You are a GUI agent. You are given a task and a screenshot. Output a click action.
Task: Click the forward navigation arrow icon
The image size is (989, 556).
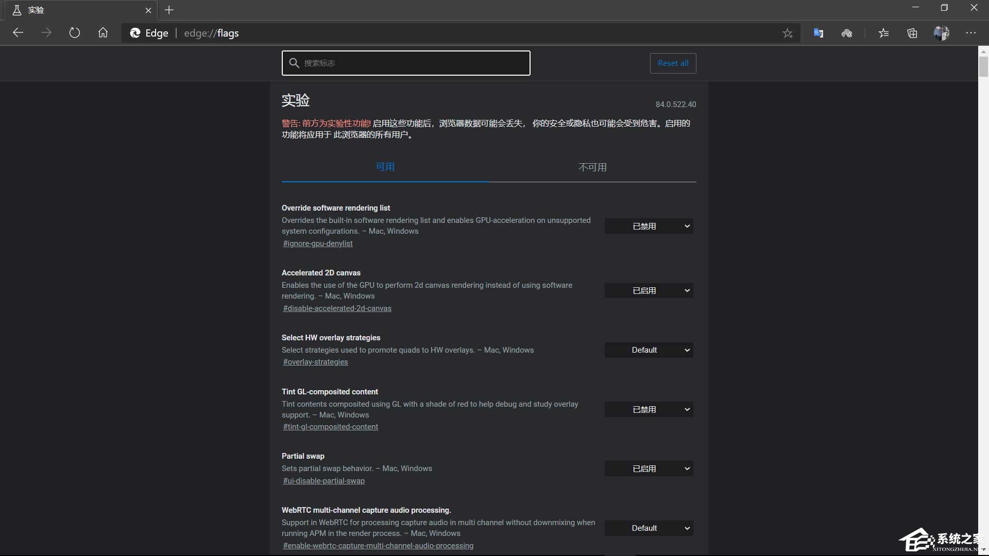[45, 32]
